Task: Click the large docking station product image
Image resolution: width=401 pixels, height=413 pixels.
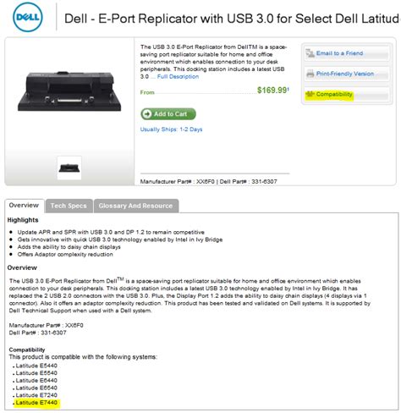Action: [69, 91]
